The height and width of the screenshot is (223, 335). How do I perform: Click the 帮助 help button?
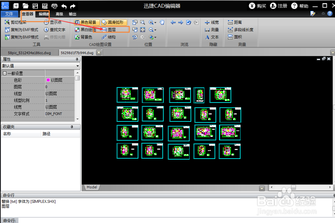(300, 6)
